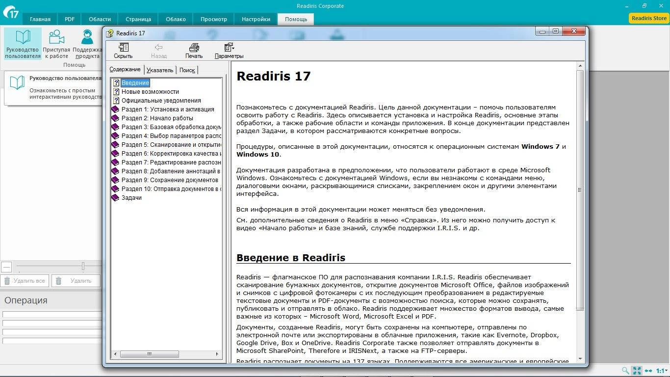Image resolution: width=670 pixels, height=377 pixels.
Task: Select the Помощь ribbon tab
Action: coord(296,19)
